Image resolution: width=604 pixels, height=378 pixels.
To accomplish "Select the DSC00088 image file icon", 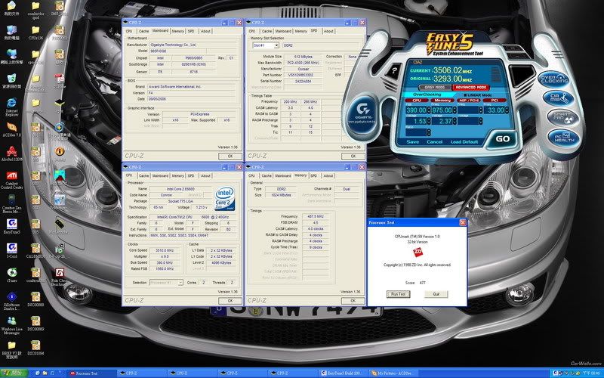I will click(x=35, y=299).
